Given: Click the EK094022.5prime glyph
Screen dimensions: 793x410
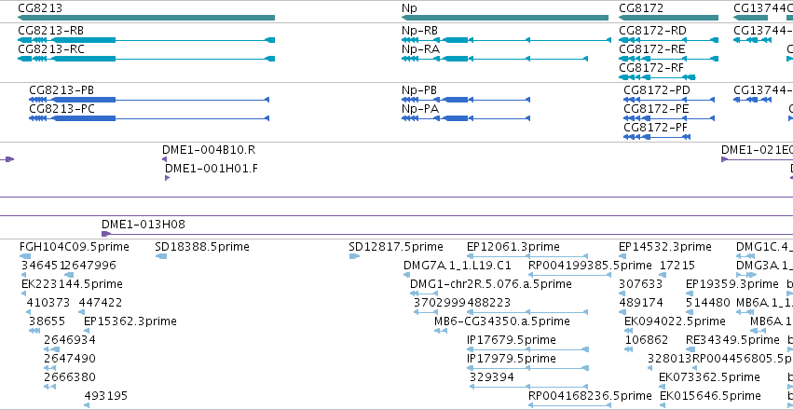Looking at the screenshot, I should click(629, 331).
